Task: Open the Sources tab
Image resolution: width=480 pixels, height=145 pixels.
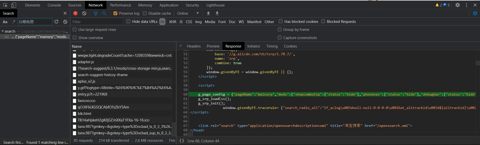Action: coord(74,5)
